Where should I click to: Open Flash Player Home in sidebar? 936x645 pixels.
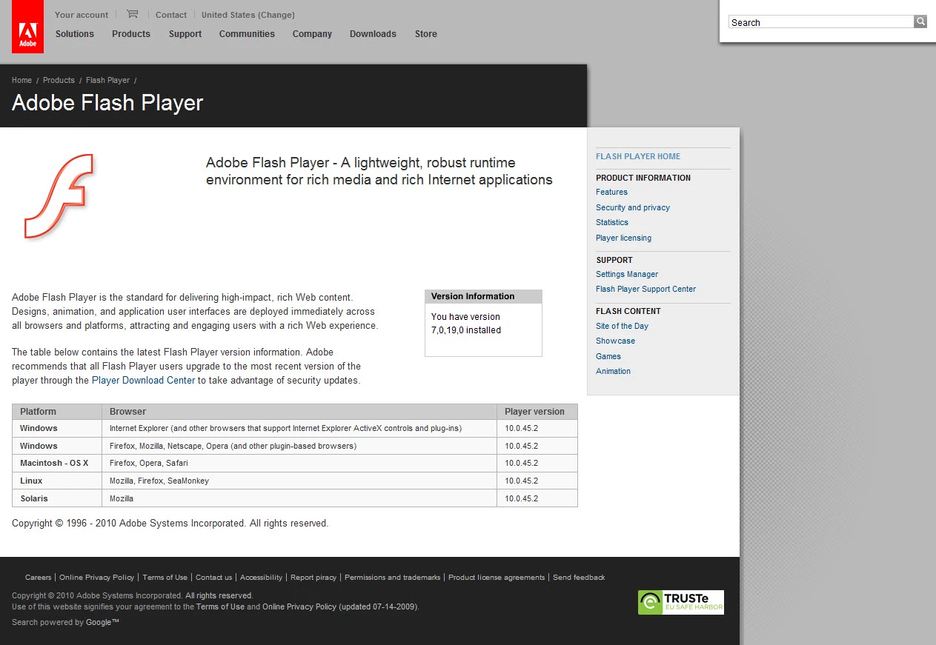638,156
